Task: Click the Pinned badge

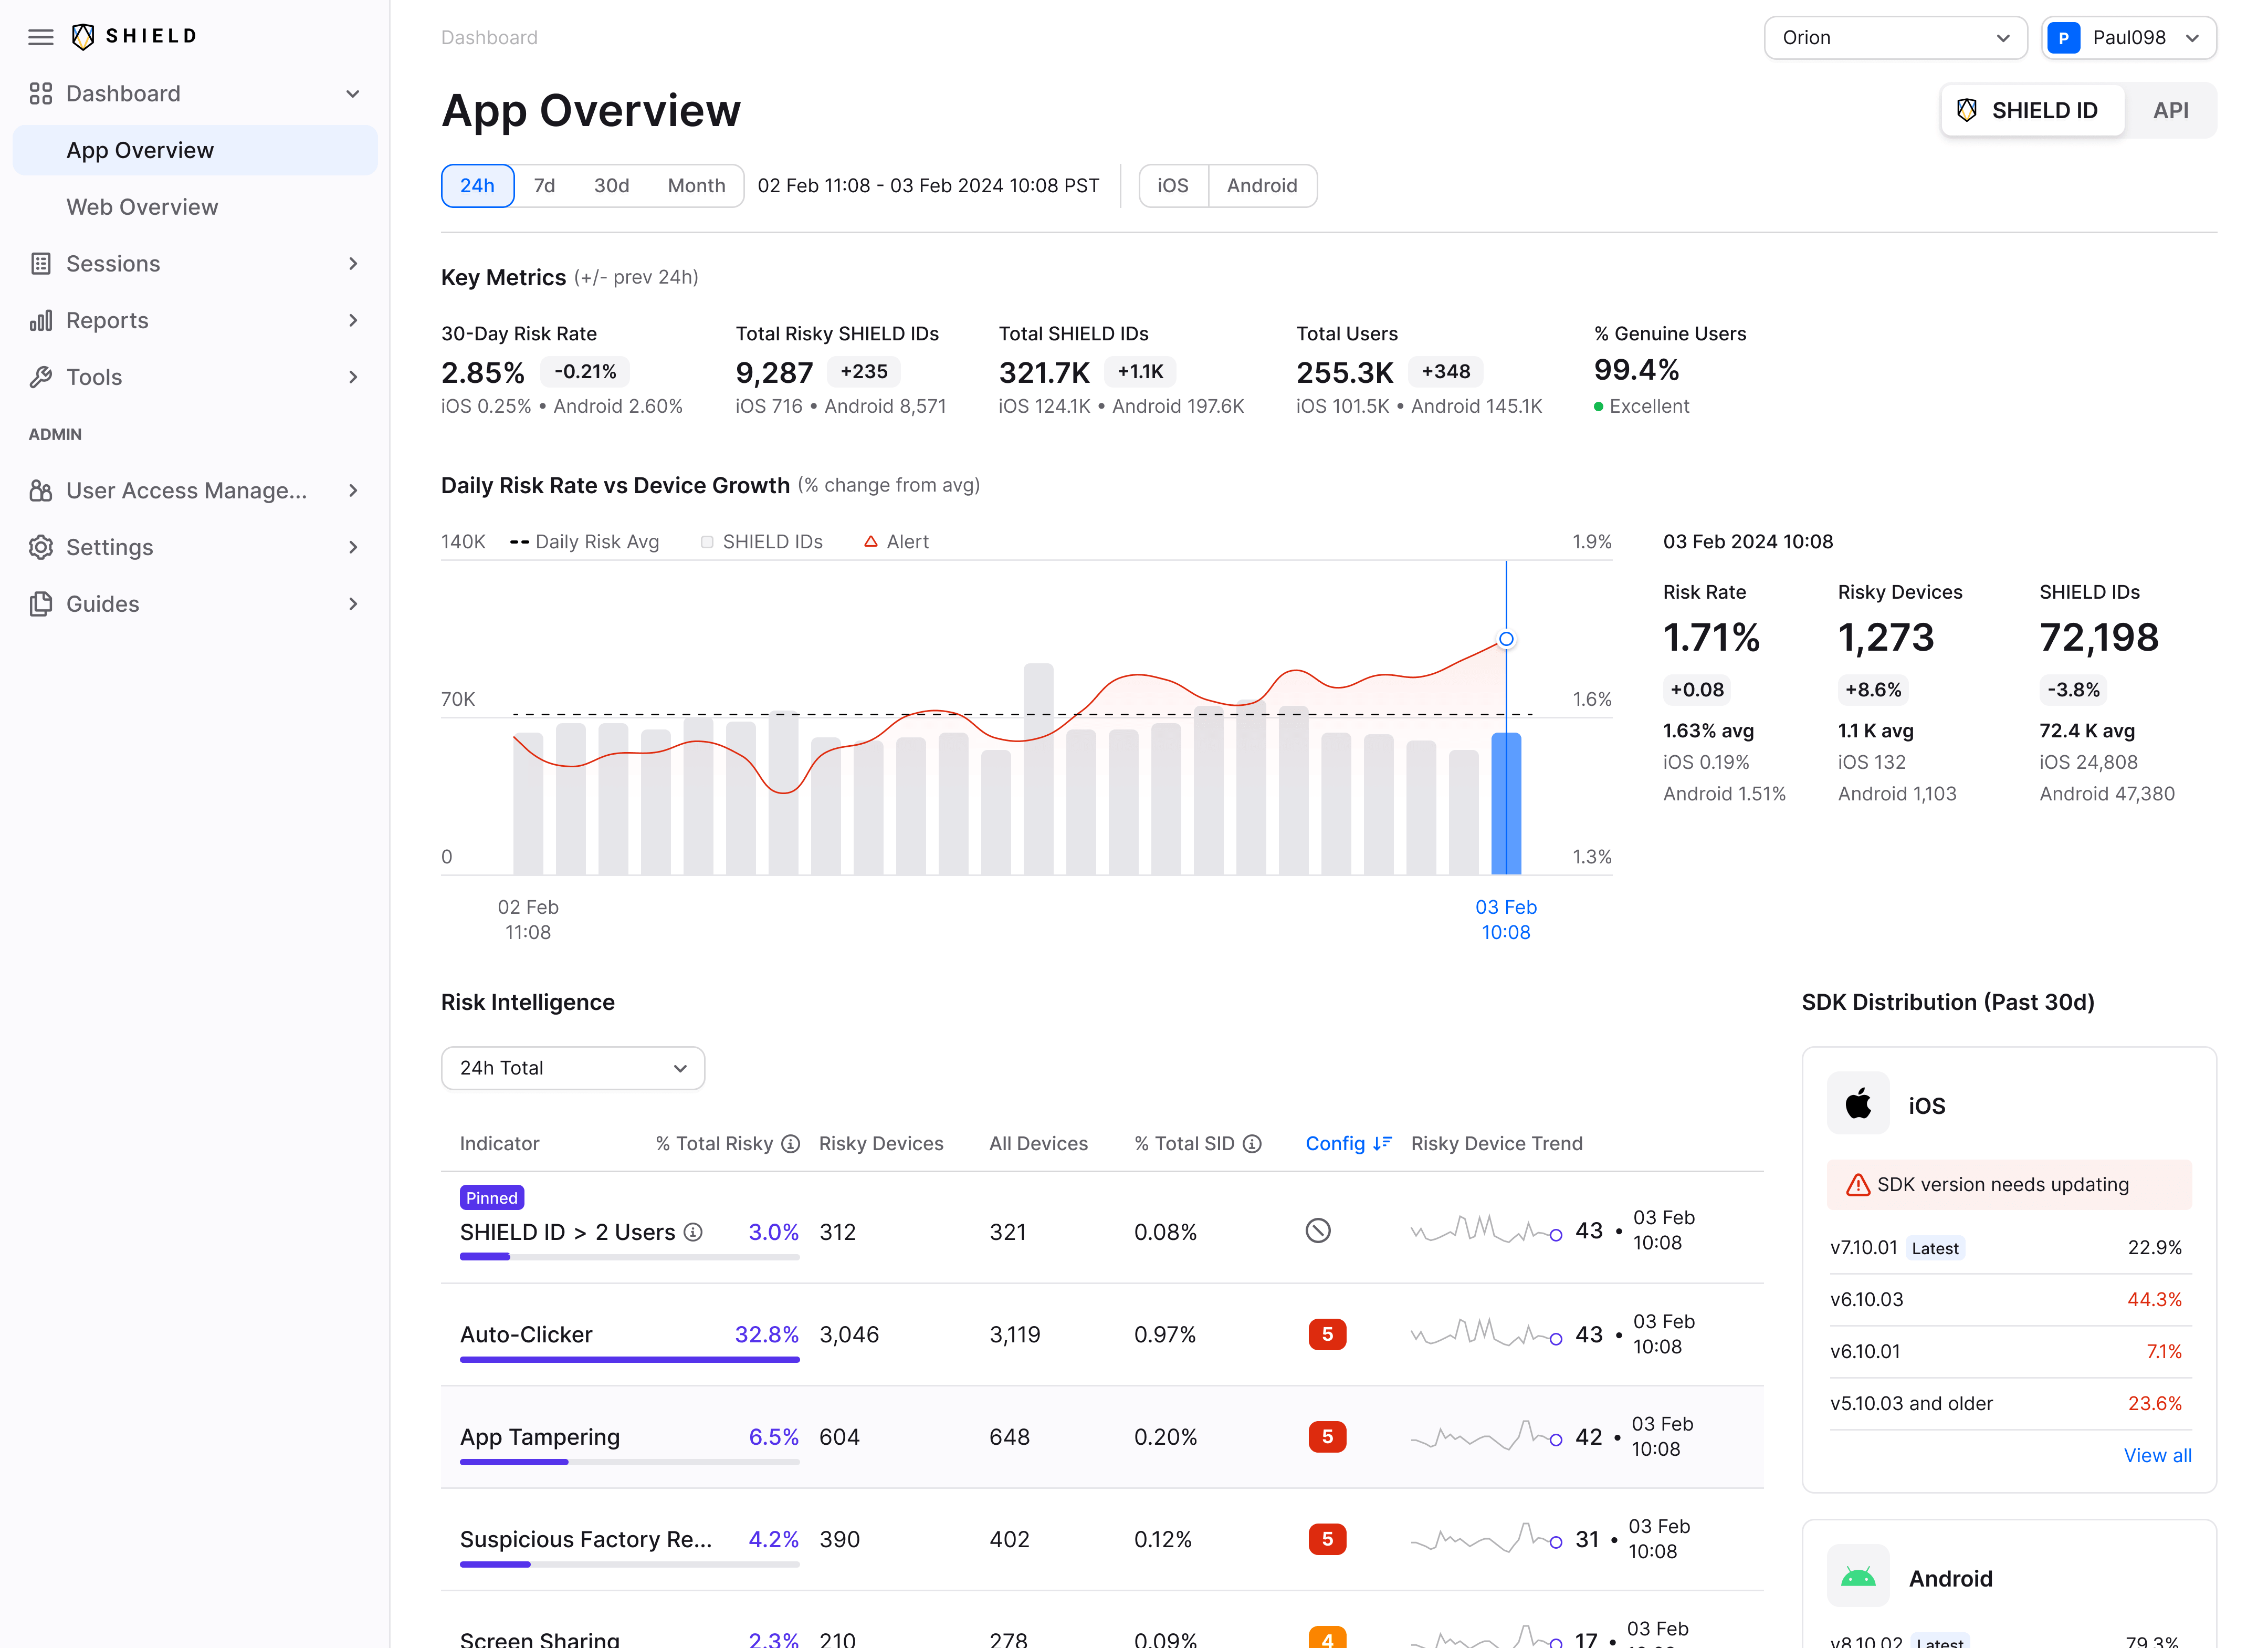Action: coord(491,1198)
